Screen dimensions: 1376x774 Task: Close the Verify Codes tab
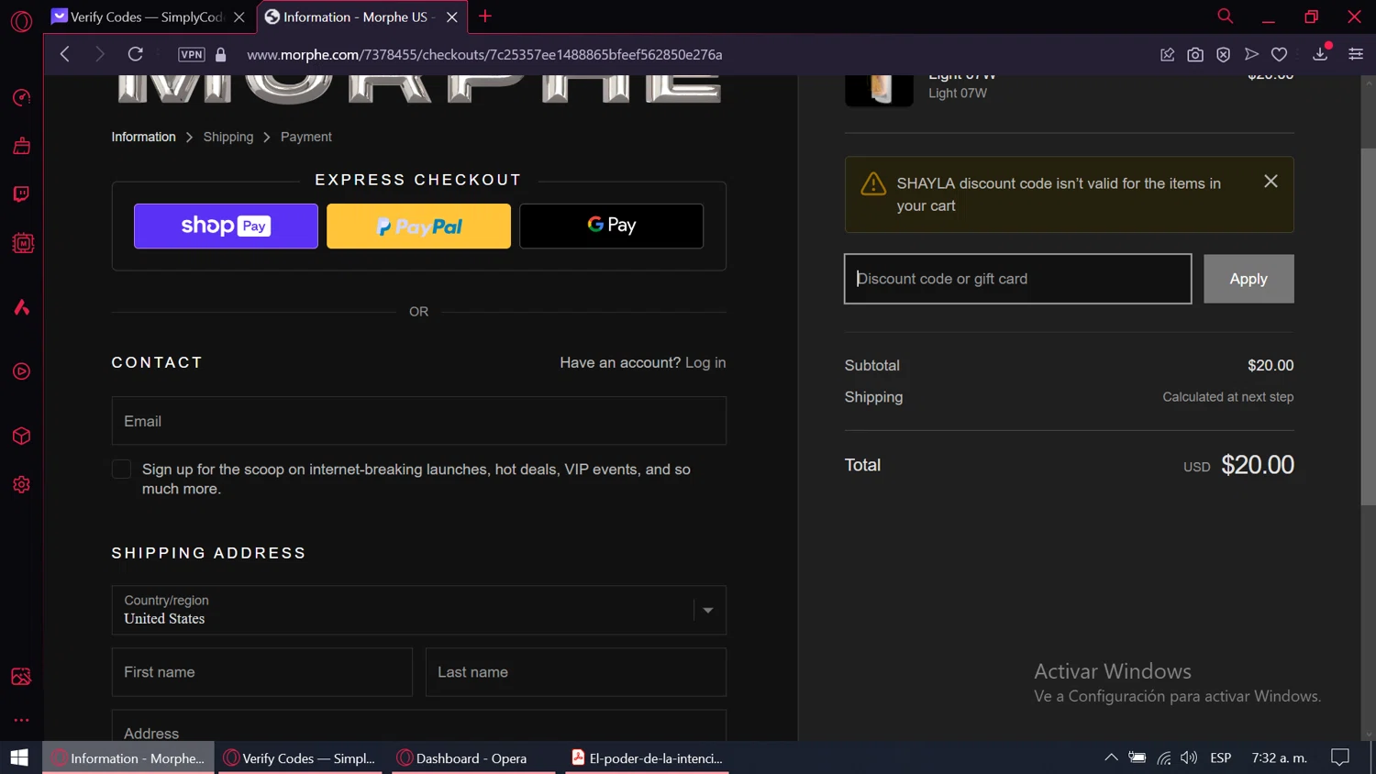click(x=239, y=17)
